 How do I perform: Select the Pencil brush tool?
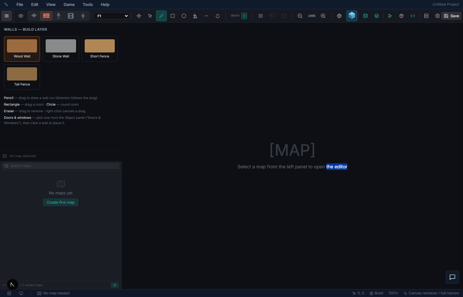pyautogui.click(x=161, y=16)
